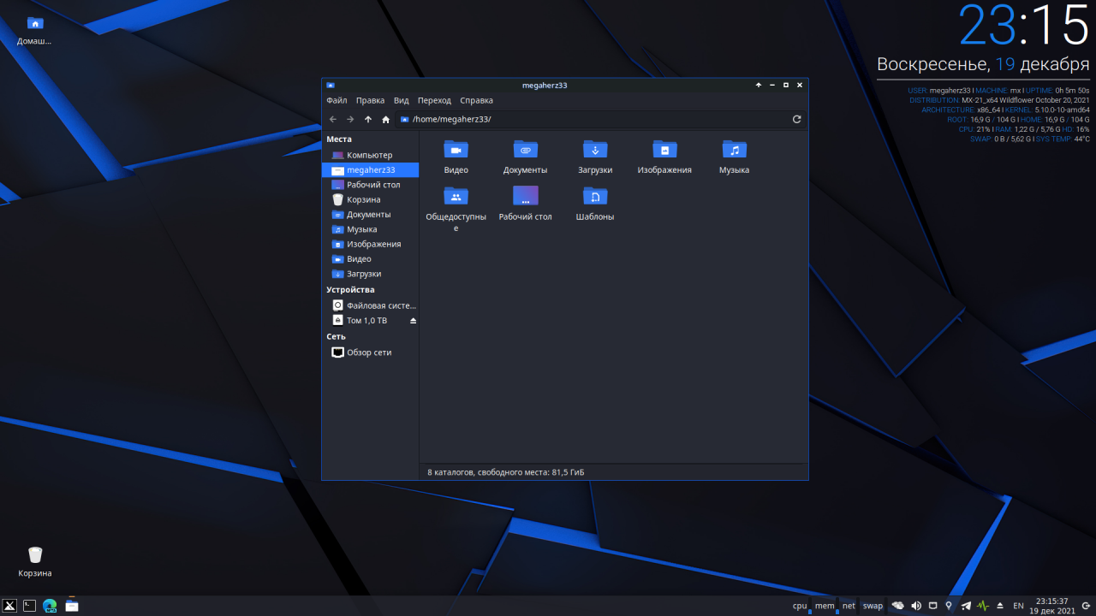This screenshot has width=1096, height=616.
Task: Open the Видео folder in the main pane
Action: click(456, 157)
